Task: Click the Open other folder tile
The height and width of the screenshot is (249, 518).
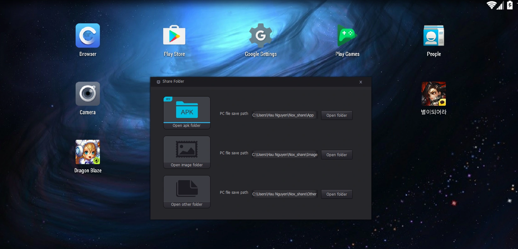Action: coord(187,192)
